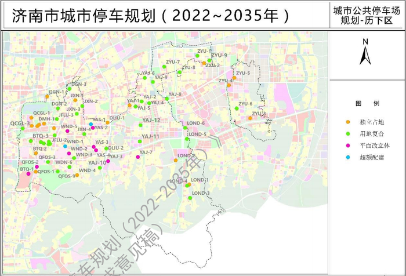Image resolution: width=406 pixels, height=276 pixels.
Task: Click the magenta marker beside YAJ-7
Action: click(x=138, y=157)
